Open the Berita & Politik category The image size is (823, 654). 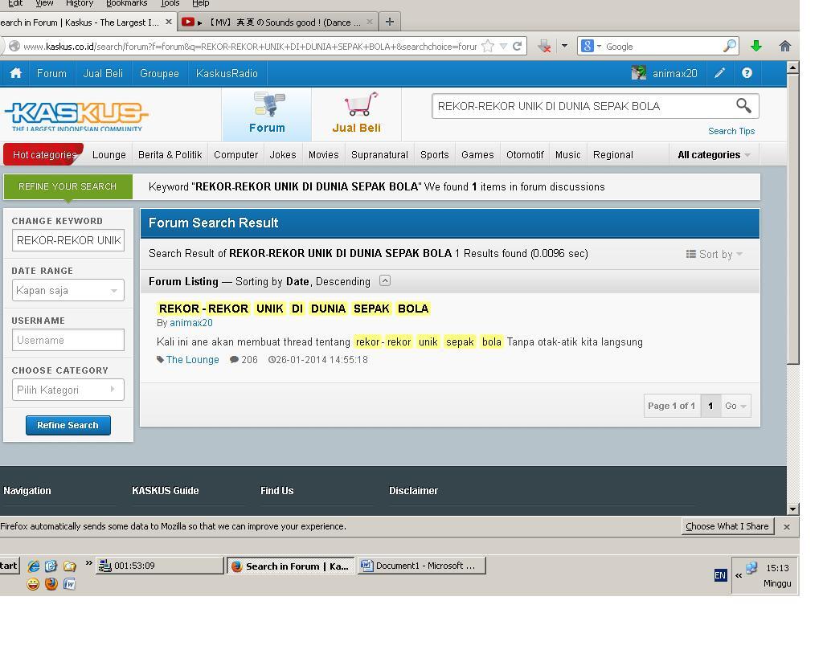pos(170,155)
